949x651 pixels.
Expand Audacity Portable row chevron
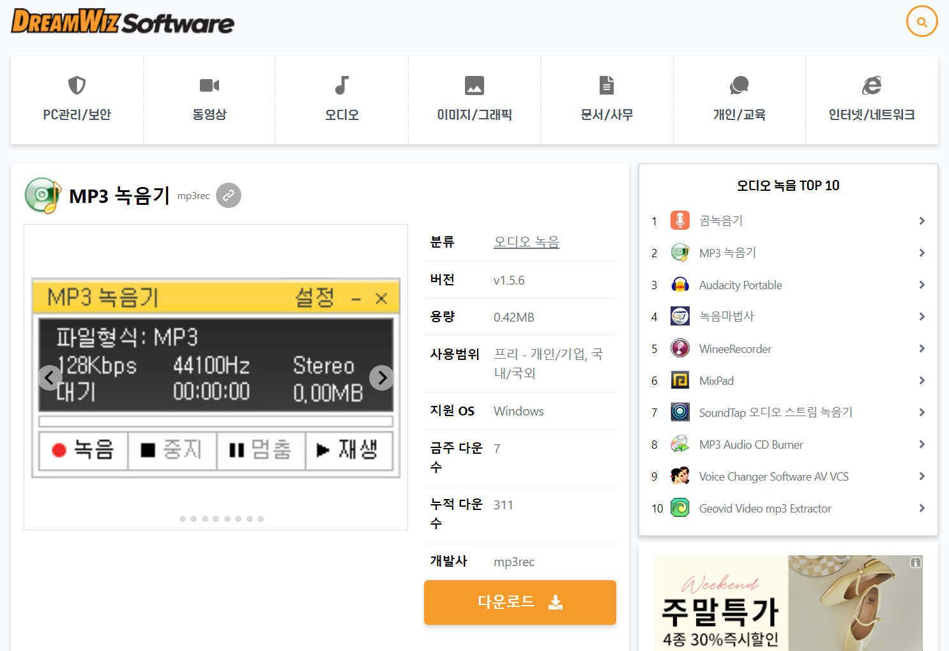tap(922, 285)
